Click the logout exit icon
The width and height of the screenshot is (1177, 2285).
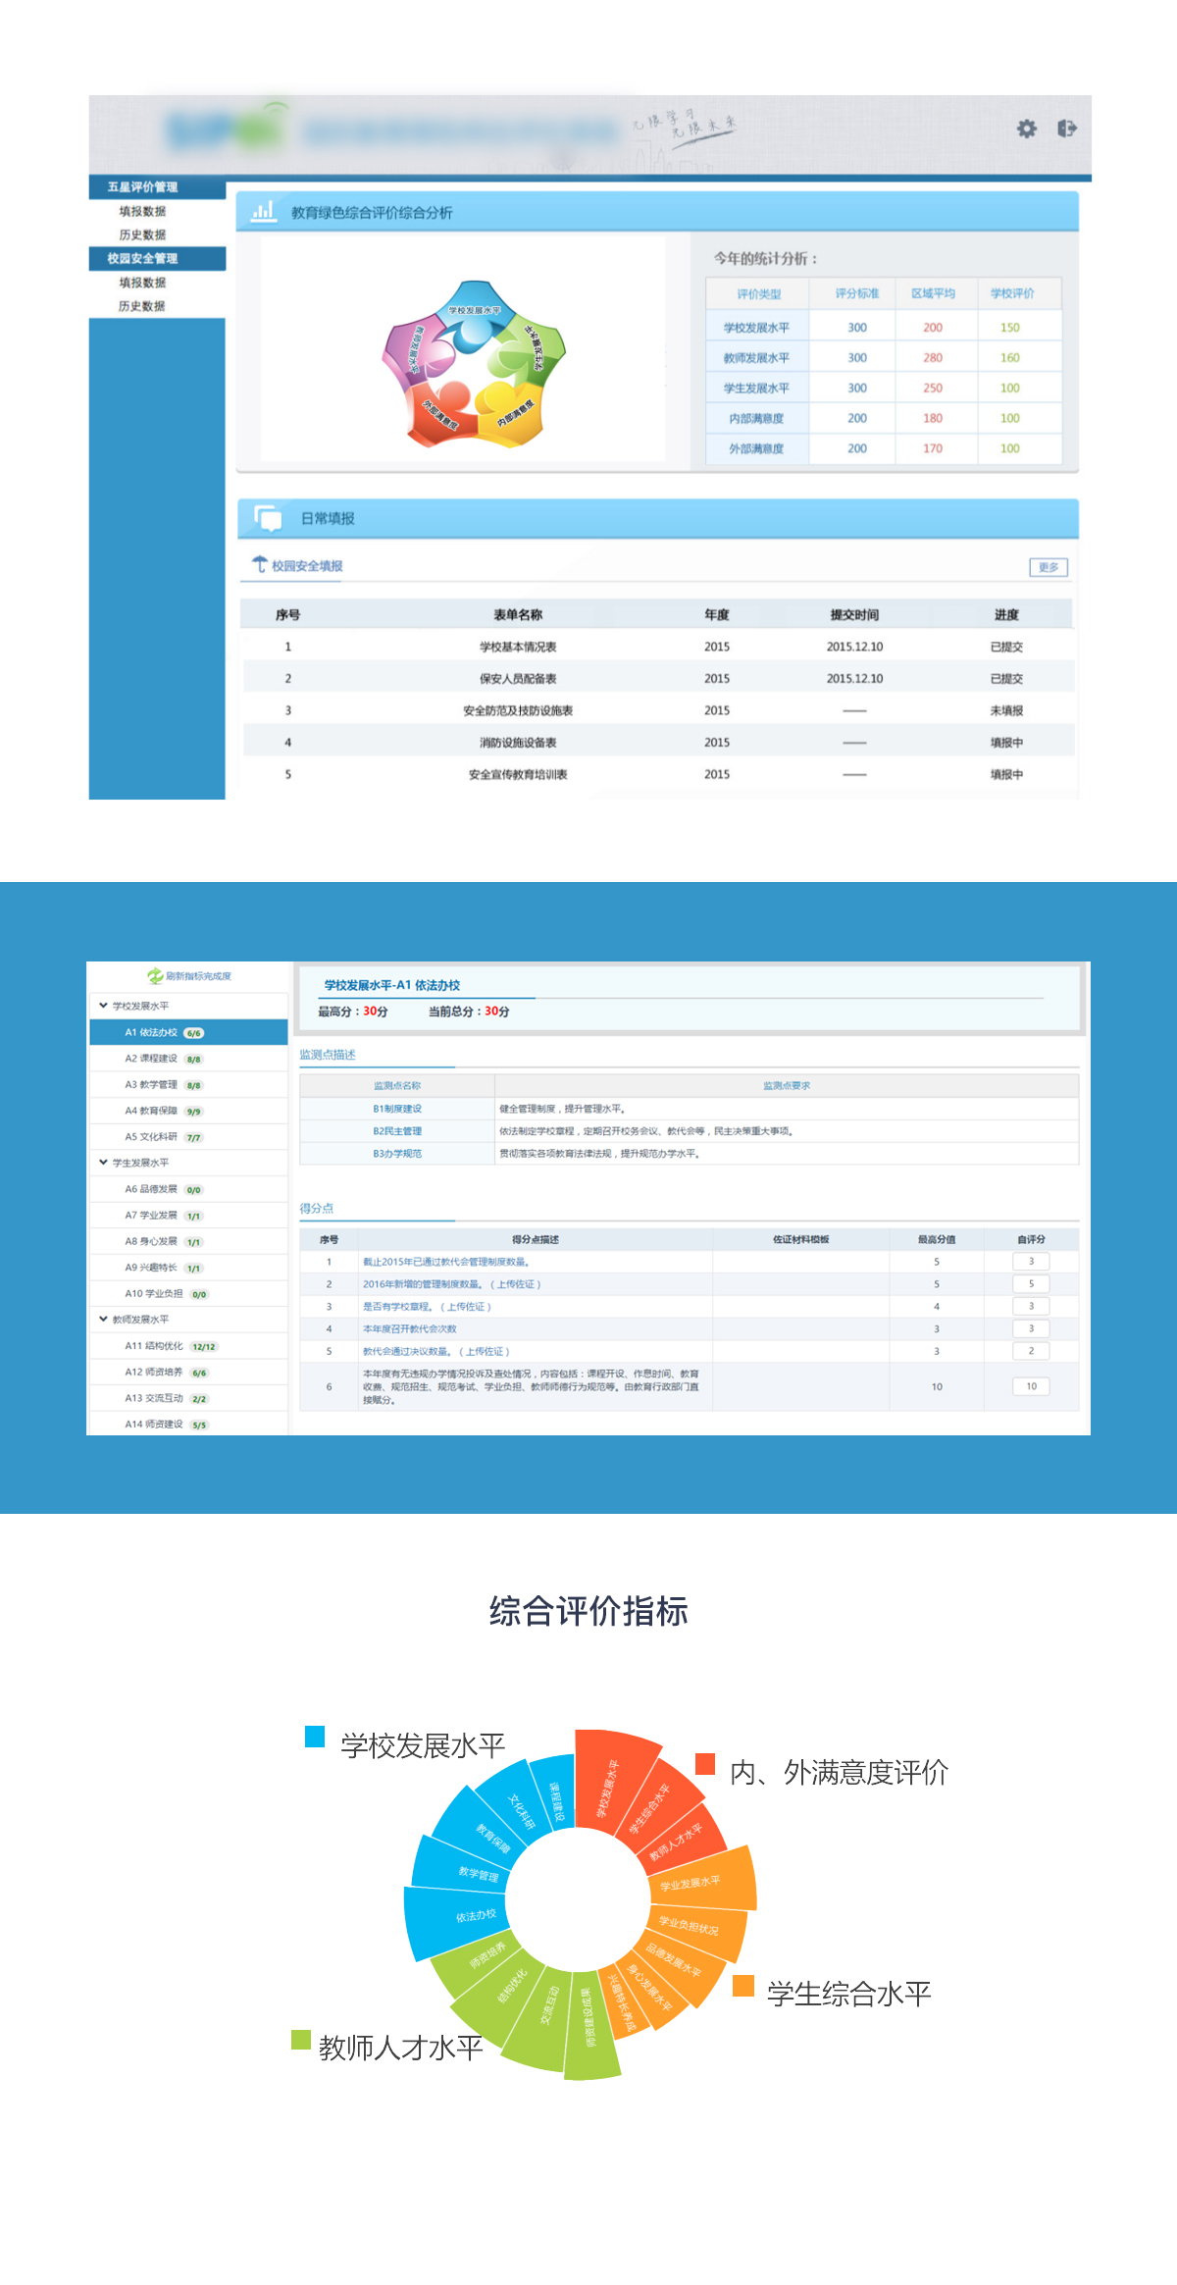pos(1067,129)
